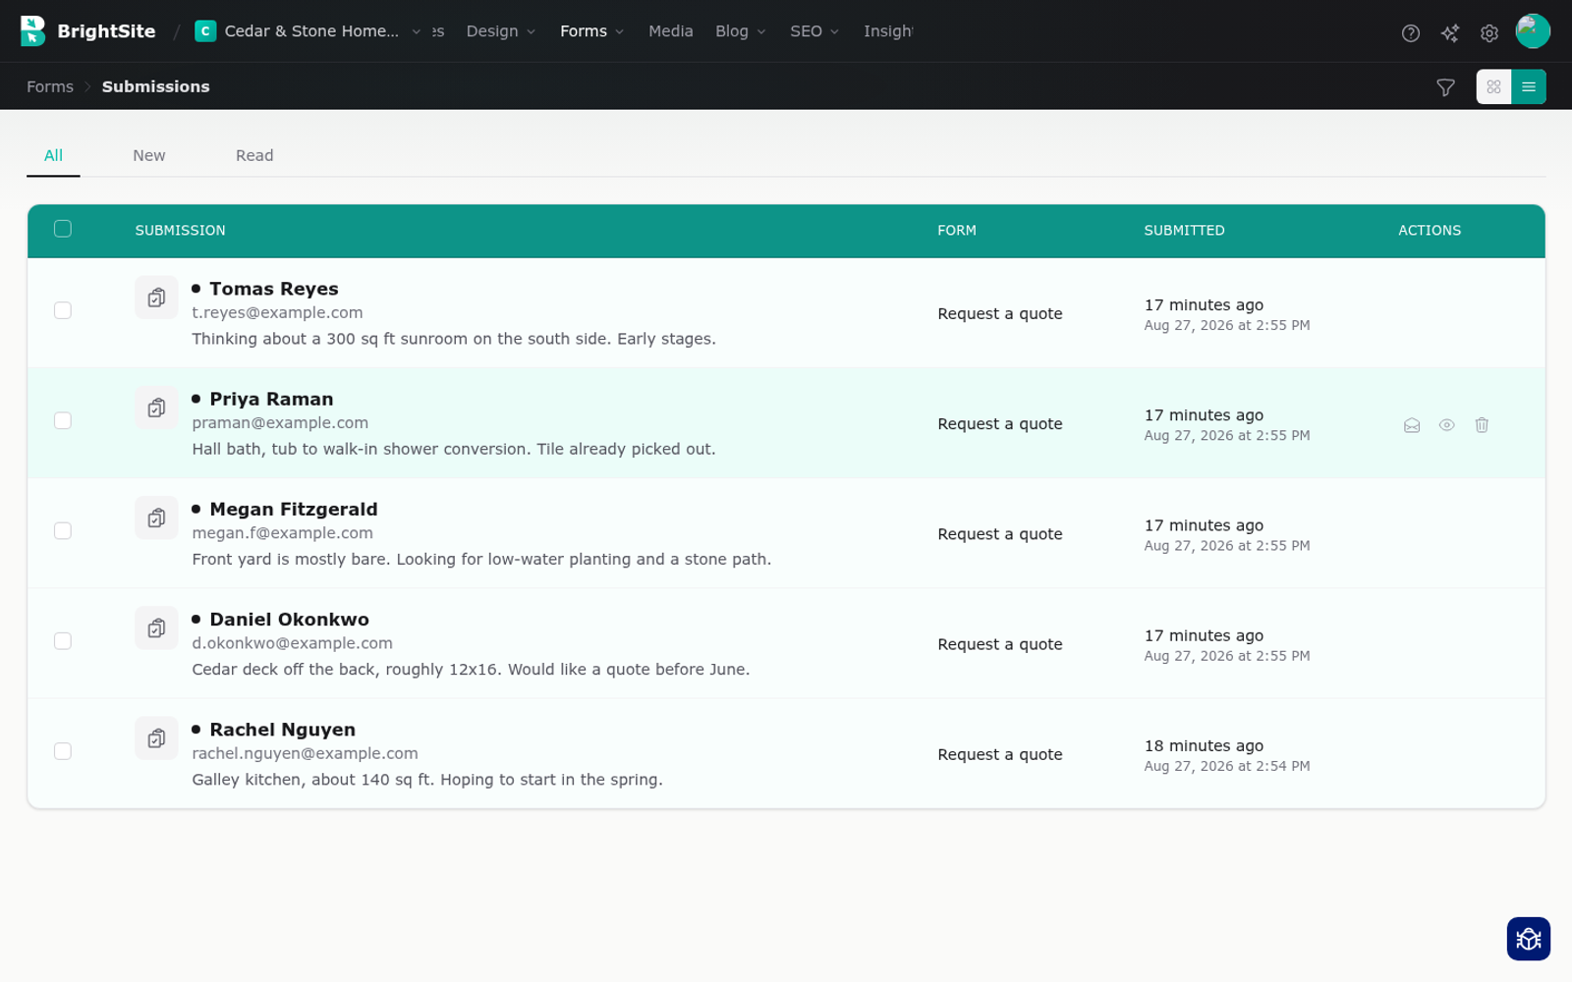Click 18 minutes ago timestamp

click(x=1204, y=745)
